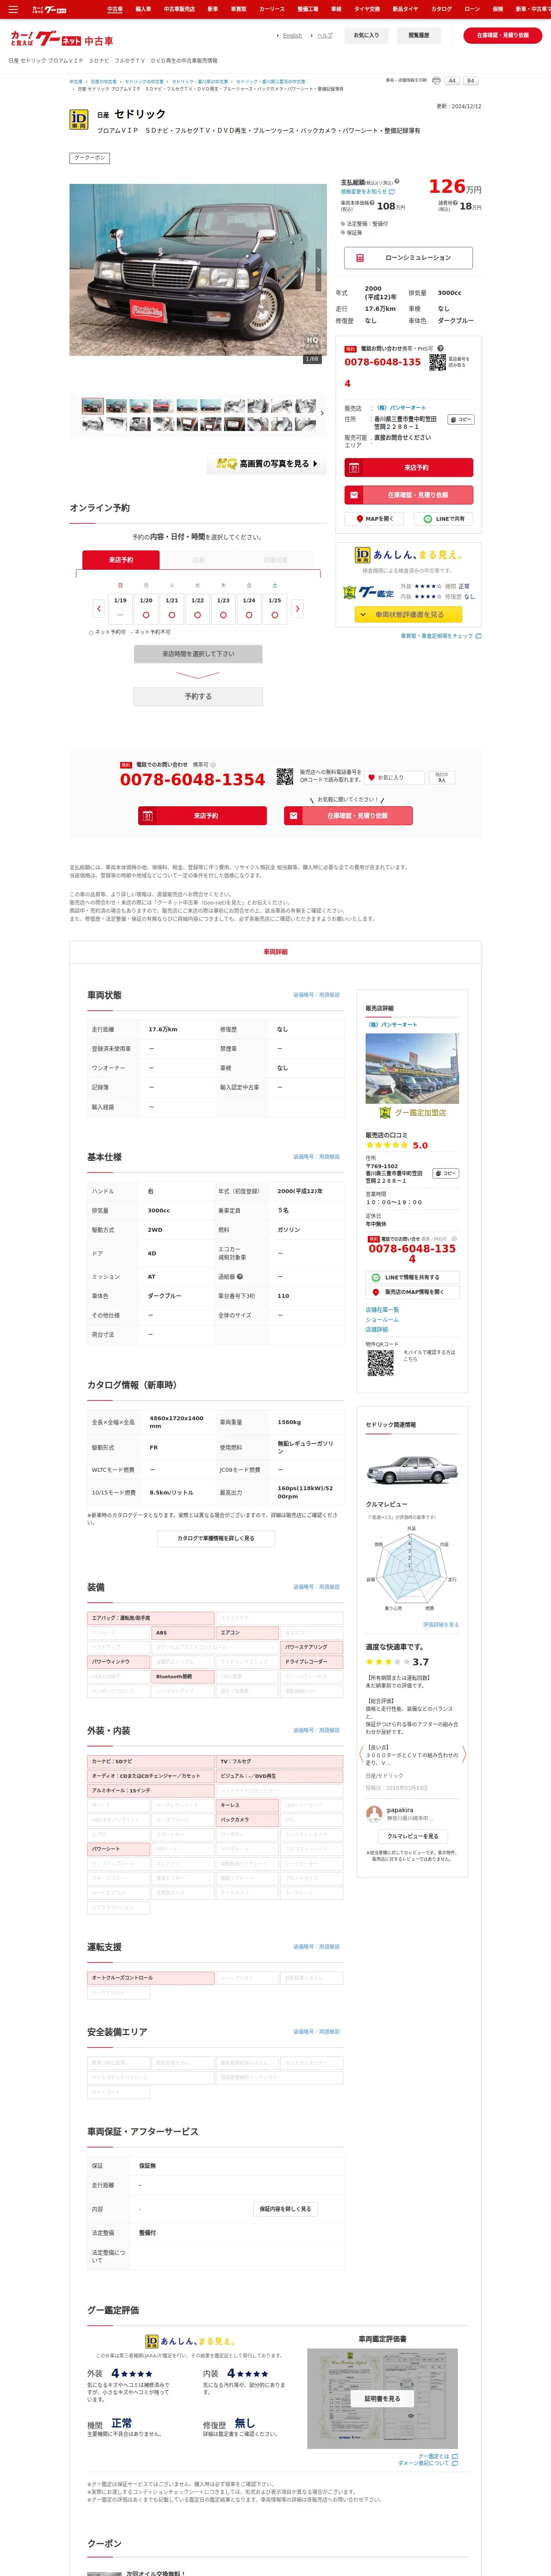551x2576 pixels.
Task: Select the 1/20 reservation date circle
Action: pyautogui.click(x=146, y=614)
